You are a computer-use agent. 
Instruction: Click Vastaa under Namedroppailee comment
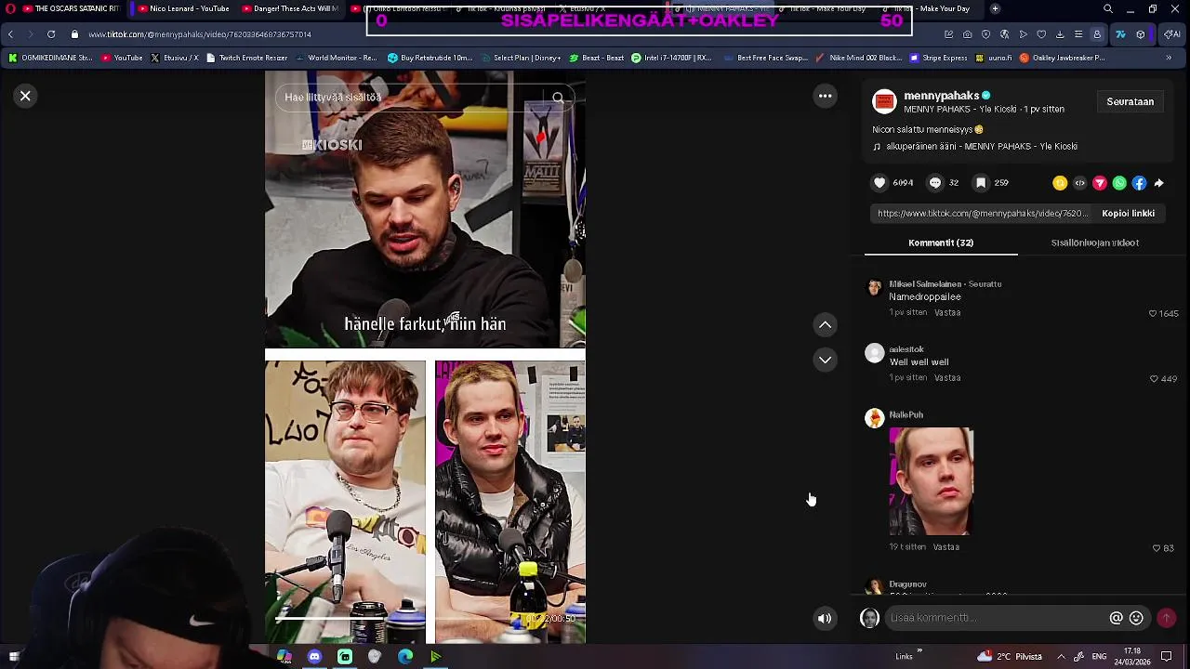click(x=947, y=313)
